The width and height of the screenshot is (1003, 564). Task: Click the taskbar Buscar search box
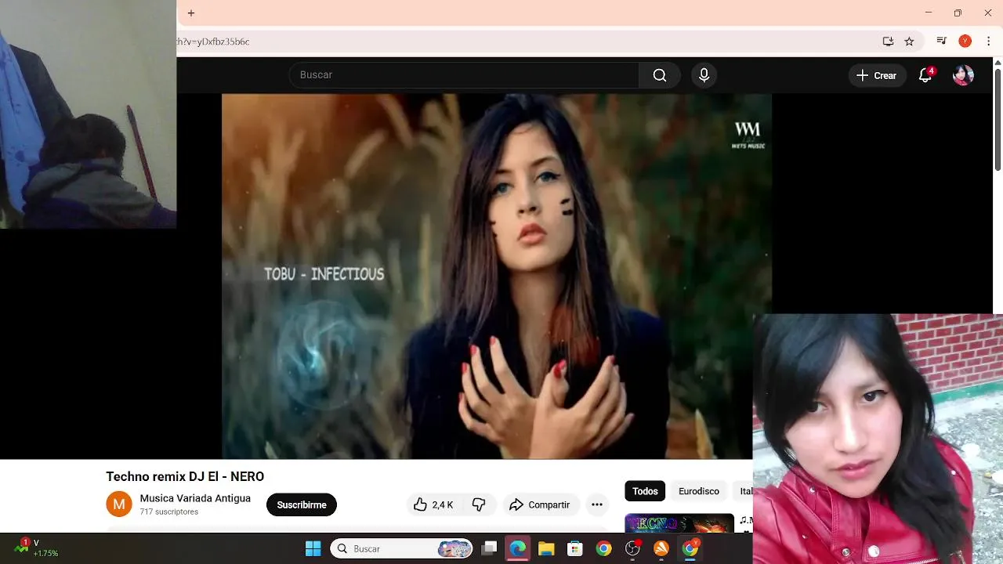(402, 548)
